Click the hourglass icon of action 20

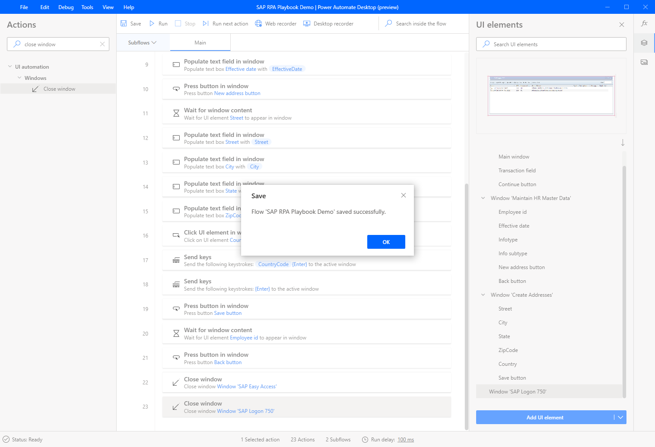pos(176,333)
